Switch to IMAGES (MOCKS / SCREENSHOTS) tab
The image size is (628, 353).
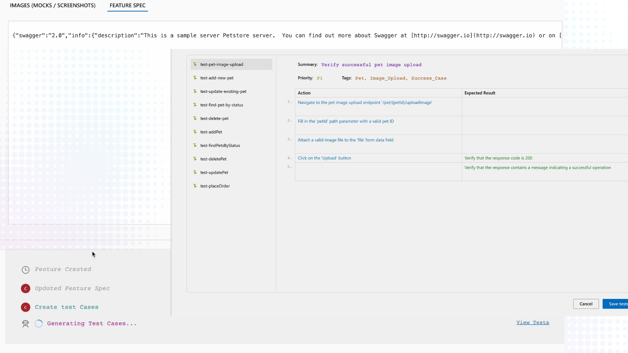point(53,5)
